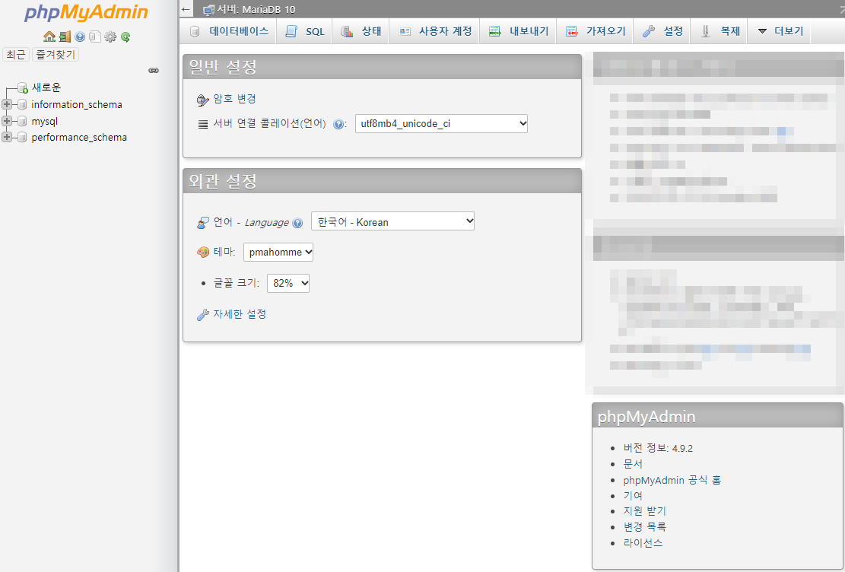
Task: Select the 즐겨찾기 favorites tab in sidebar
Action: pyautogui.click(x=56, y=55)
